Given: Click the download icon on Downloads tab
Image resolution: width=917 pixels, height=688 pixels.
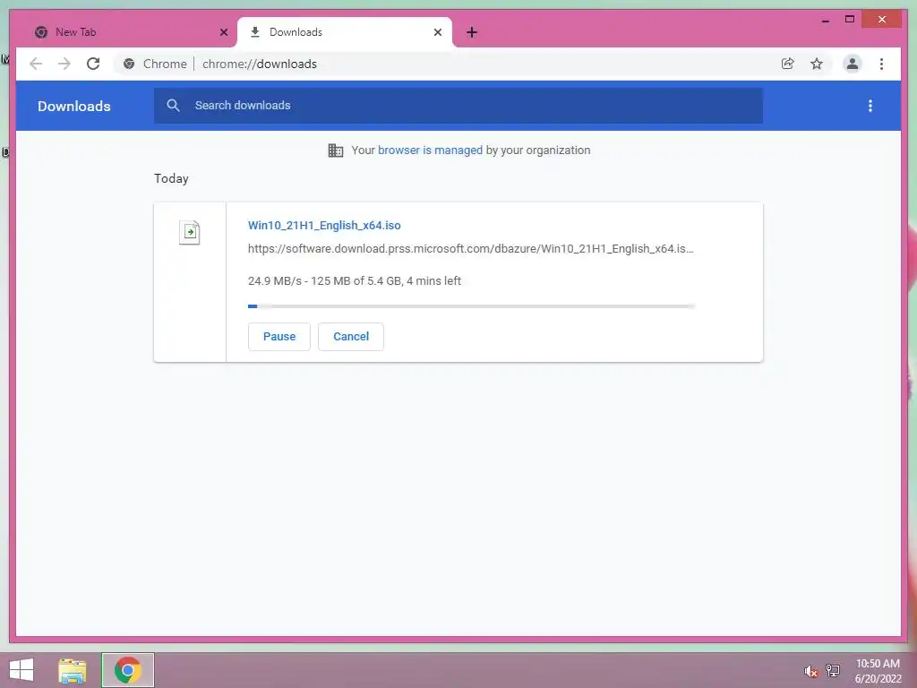Looking at the screenshot, I should point(255,32).
